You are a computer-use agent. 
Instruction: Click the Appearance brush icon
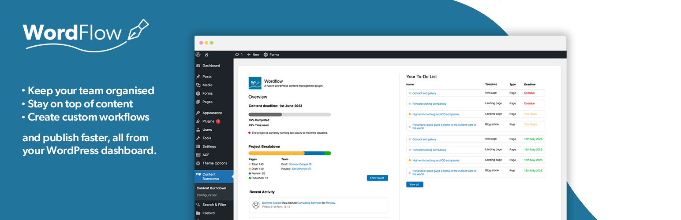point(198,113)
